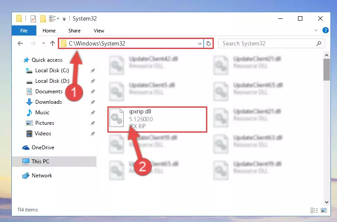This screenshot has width=337, height=222.
Task: Go forward with the right arrow
Action: click(x=33, y=43)
